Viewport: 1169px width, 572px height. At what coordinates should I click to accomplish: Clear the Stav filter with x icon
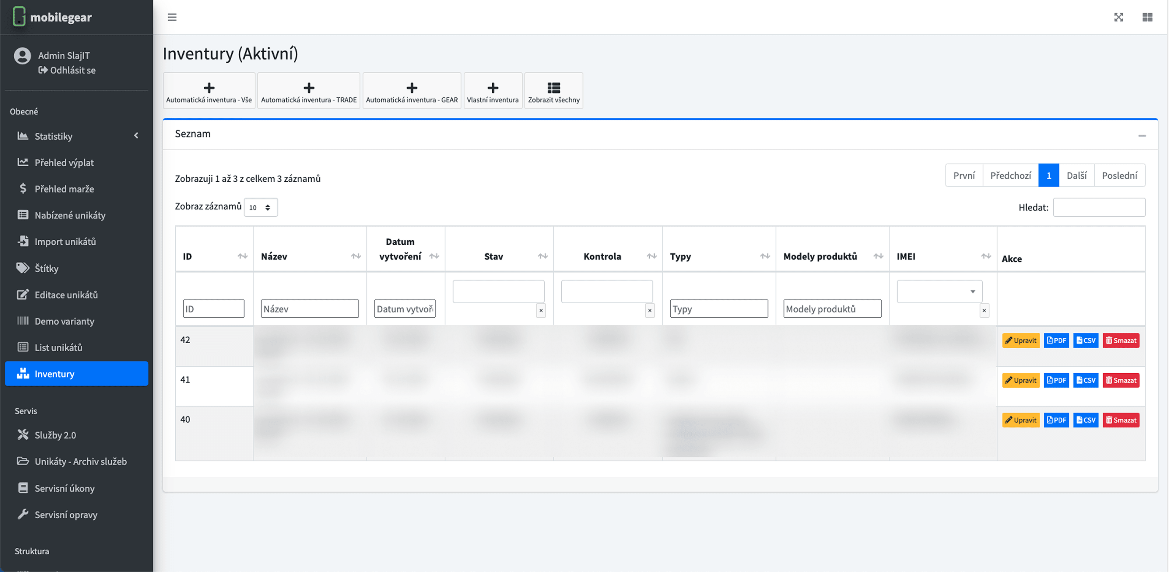click(x=540, y=311)
